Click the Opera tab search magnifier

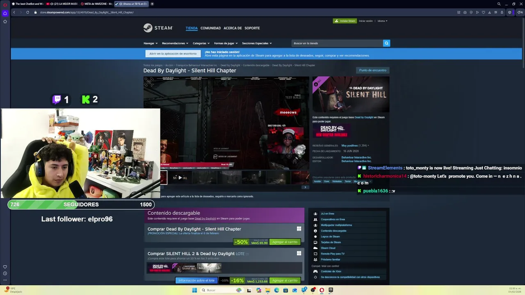tap(499, 4)
